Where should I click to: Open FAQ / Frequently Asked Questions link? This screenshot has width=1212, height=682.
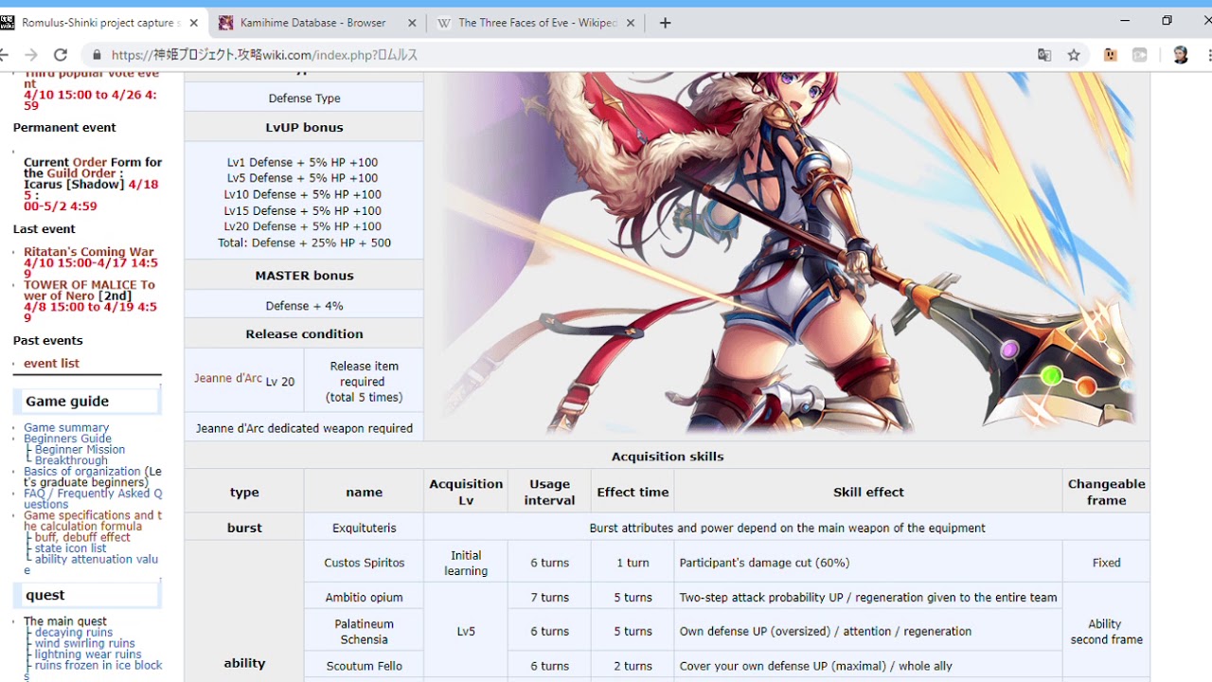coord(93,498)
